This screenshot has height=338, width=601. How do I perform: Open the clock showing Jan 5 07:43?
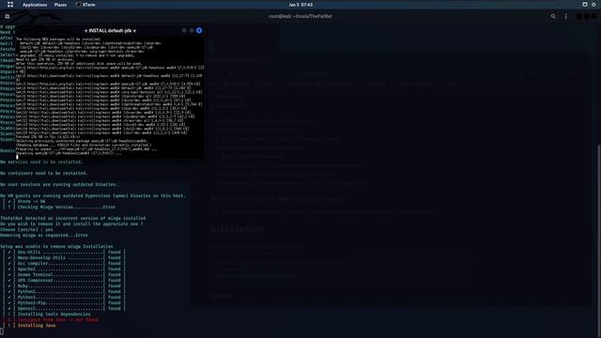(x=300, y=5)
